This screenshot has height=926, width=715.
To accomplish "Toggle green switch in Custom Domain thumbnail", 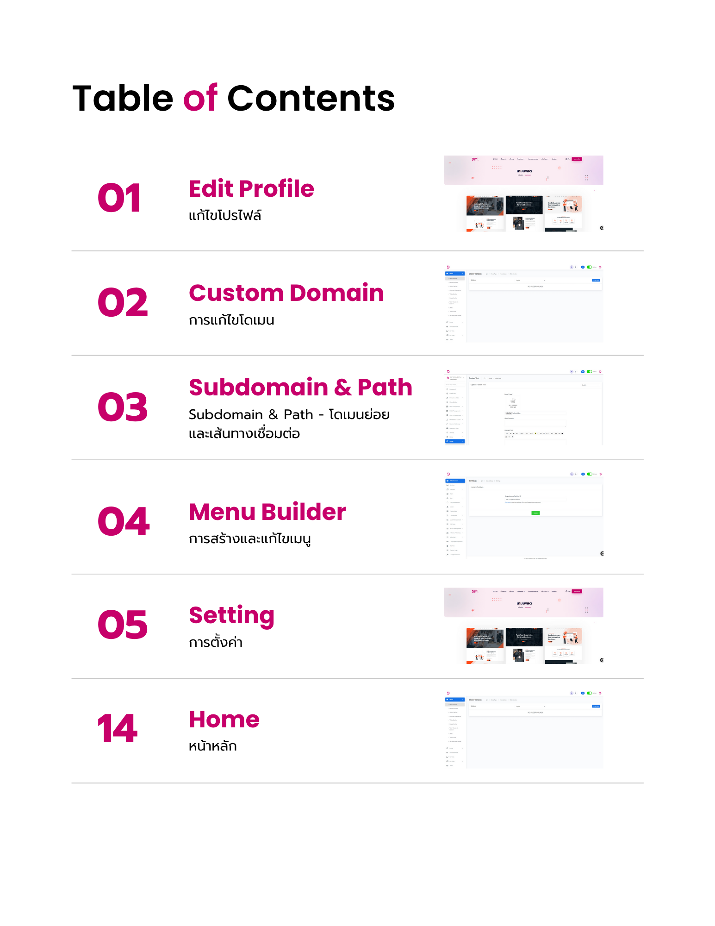I will click(x=589, y=267).
